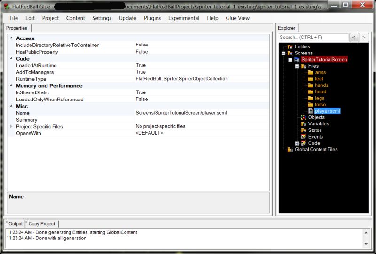Screen dimensions: 376x254
Task: Click the Screens folder icon
Action: (290, 53)
